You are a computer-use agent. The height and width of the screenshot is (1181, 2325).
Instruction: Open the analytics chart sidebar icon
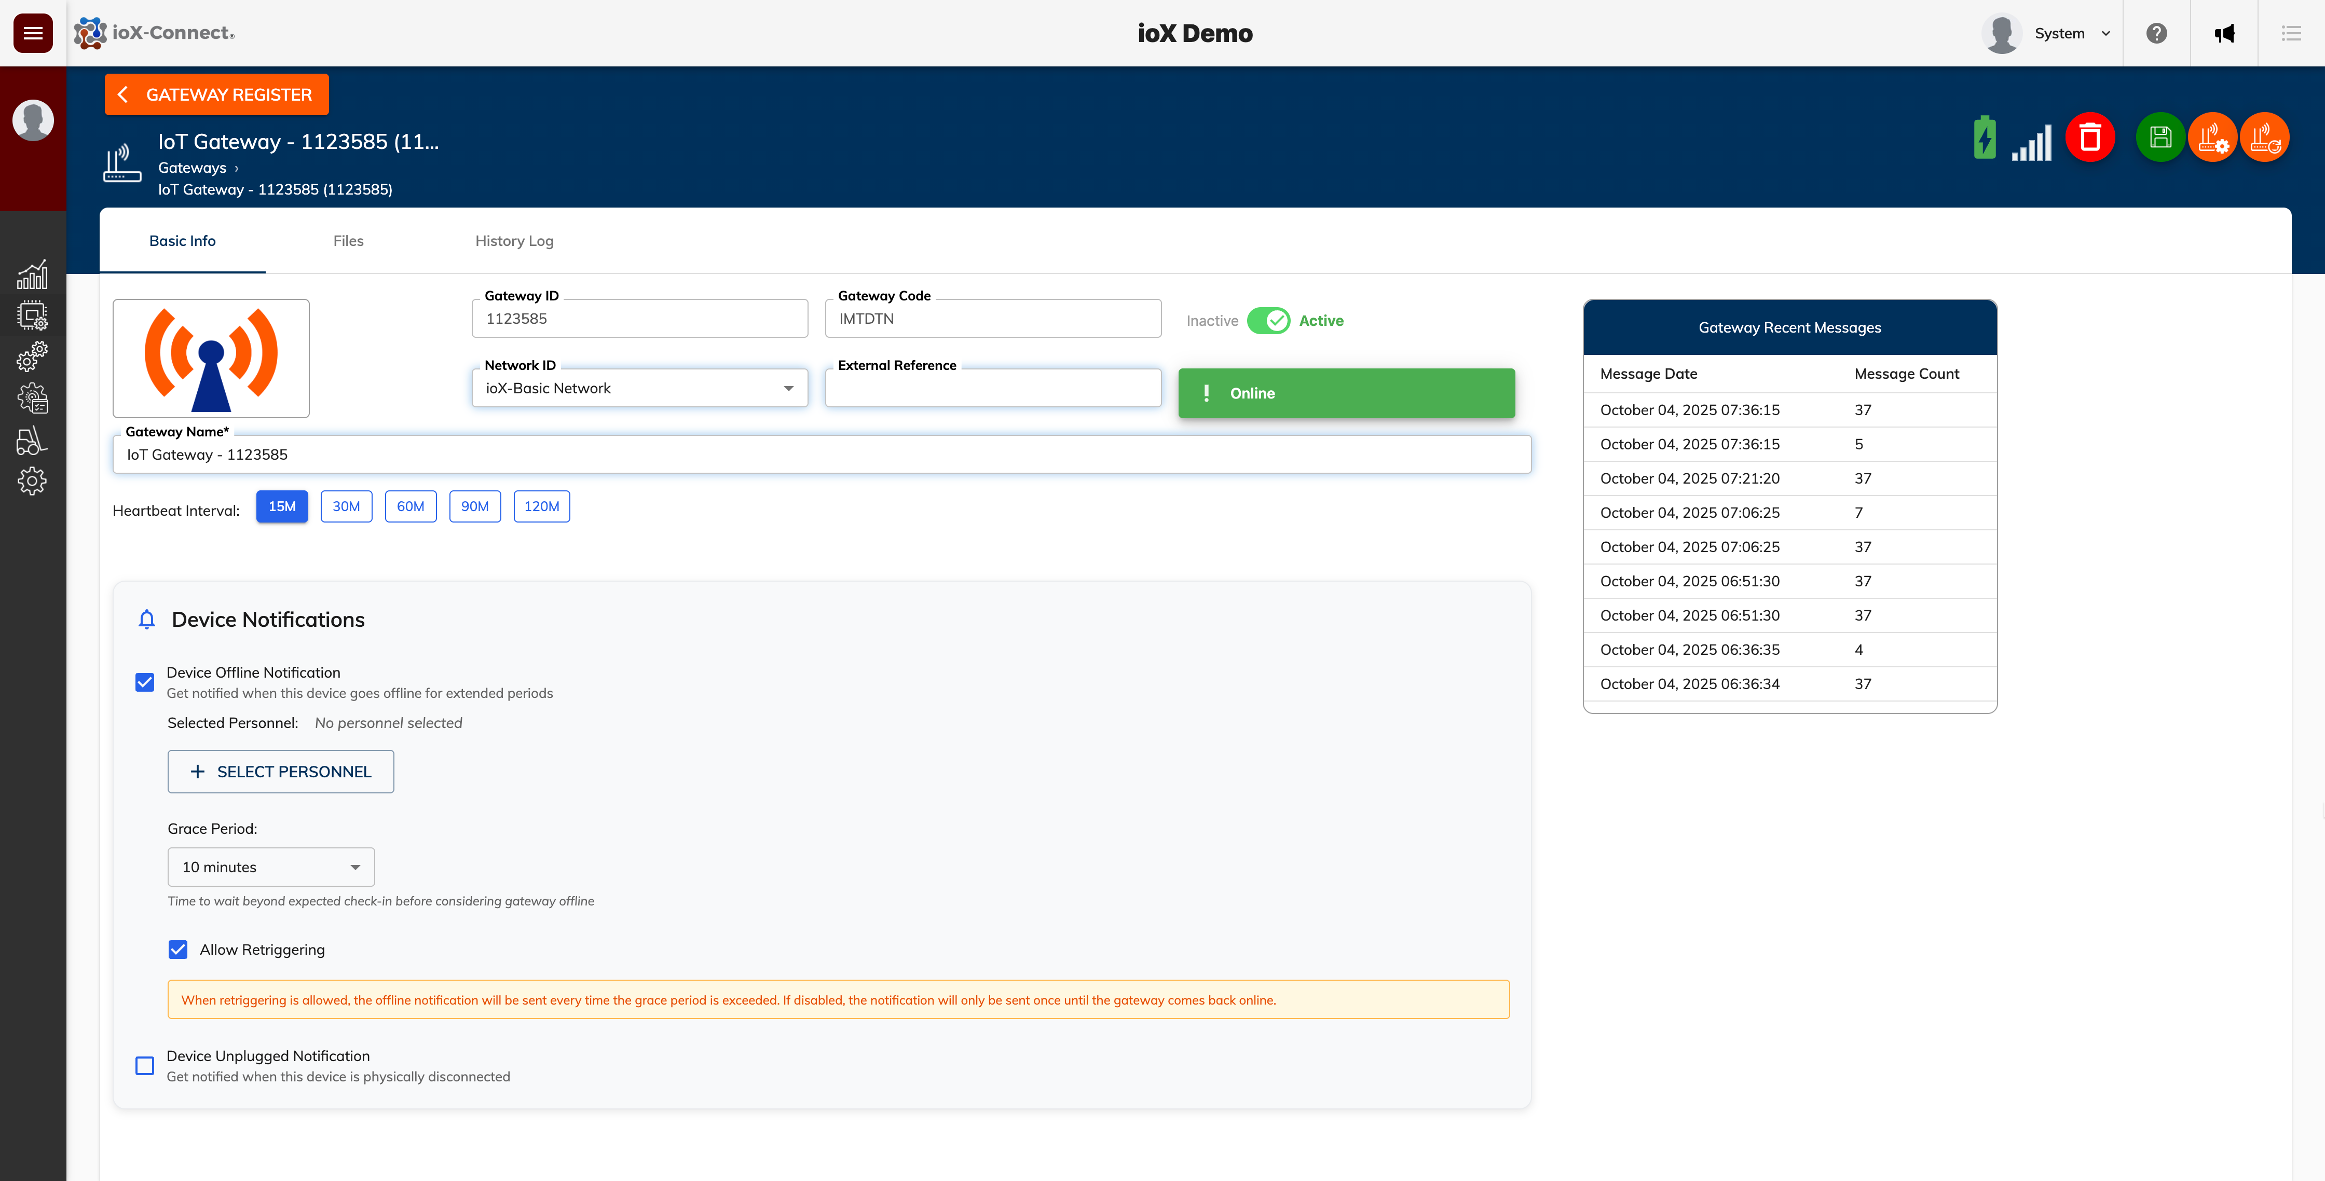tap(33, 275)
